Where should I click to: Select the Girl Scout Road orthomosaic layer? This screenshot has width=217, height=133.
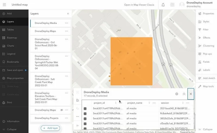point(50,44)
